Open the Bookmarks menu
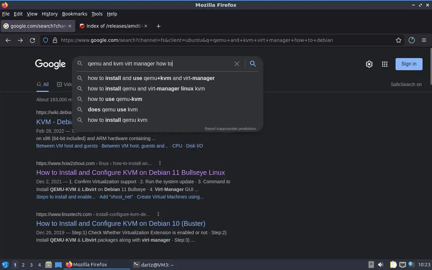The width and height of the screenshot is (432, 270). pyautogui.click(x=75, y=14)
